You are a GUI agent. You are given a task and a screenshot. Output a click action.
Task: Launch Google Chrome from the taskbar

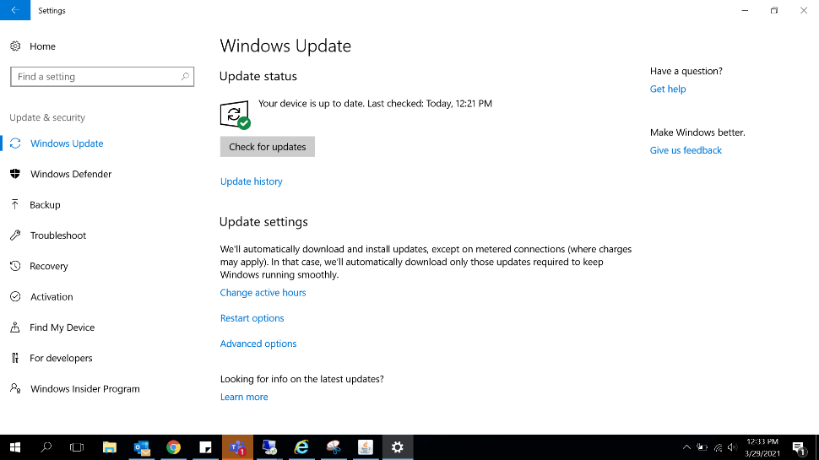173,447
